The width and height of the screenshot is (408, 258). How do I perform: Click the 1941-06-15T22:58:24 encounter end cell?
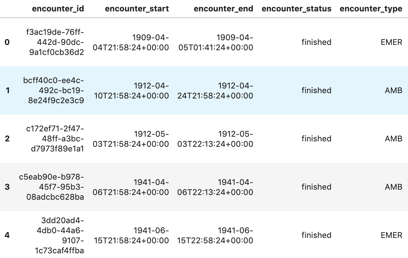pos(216,235)
